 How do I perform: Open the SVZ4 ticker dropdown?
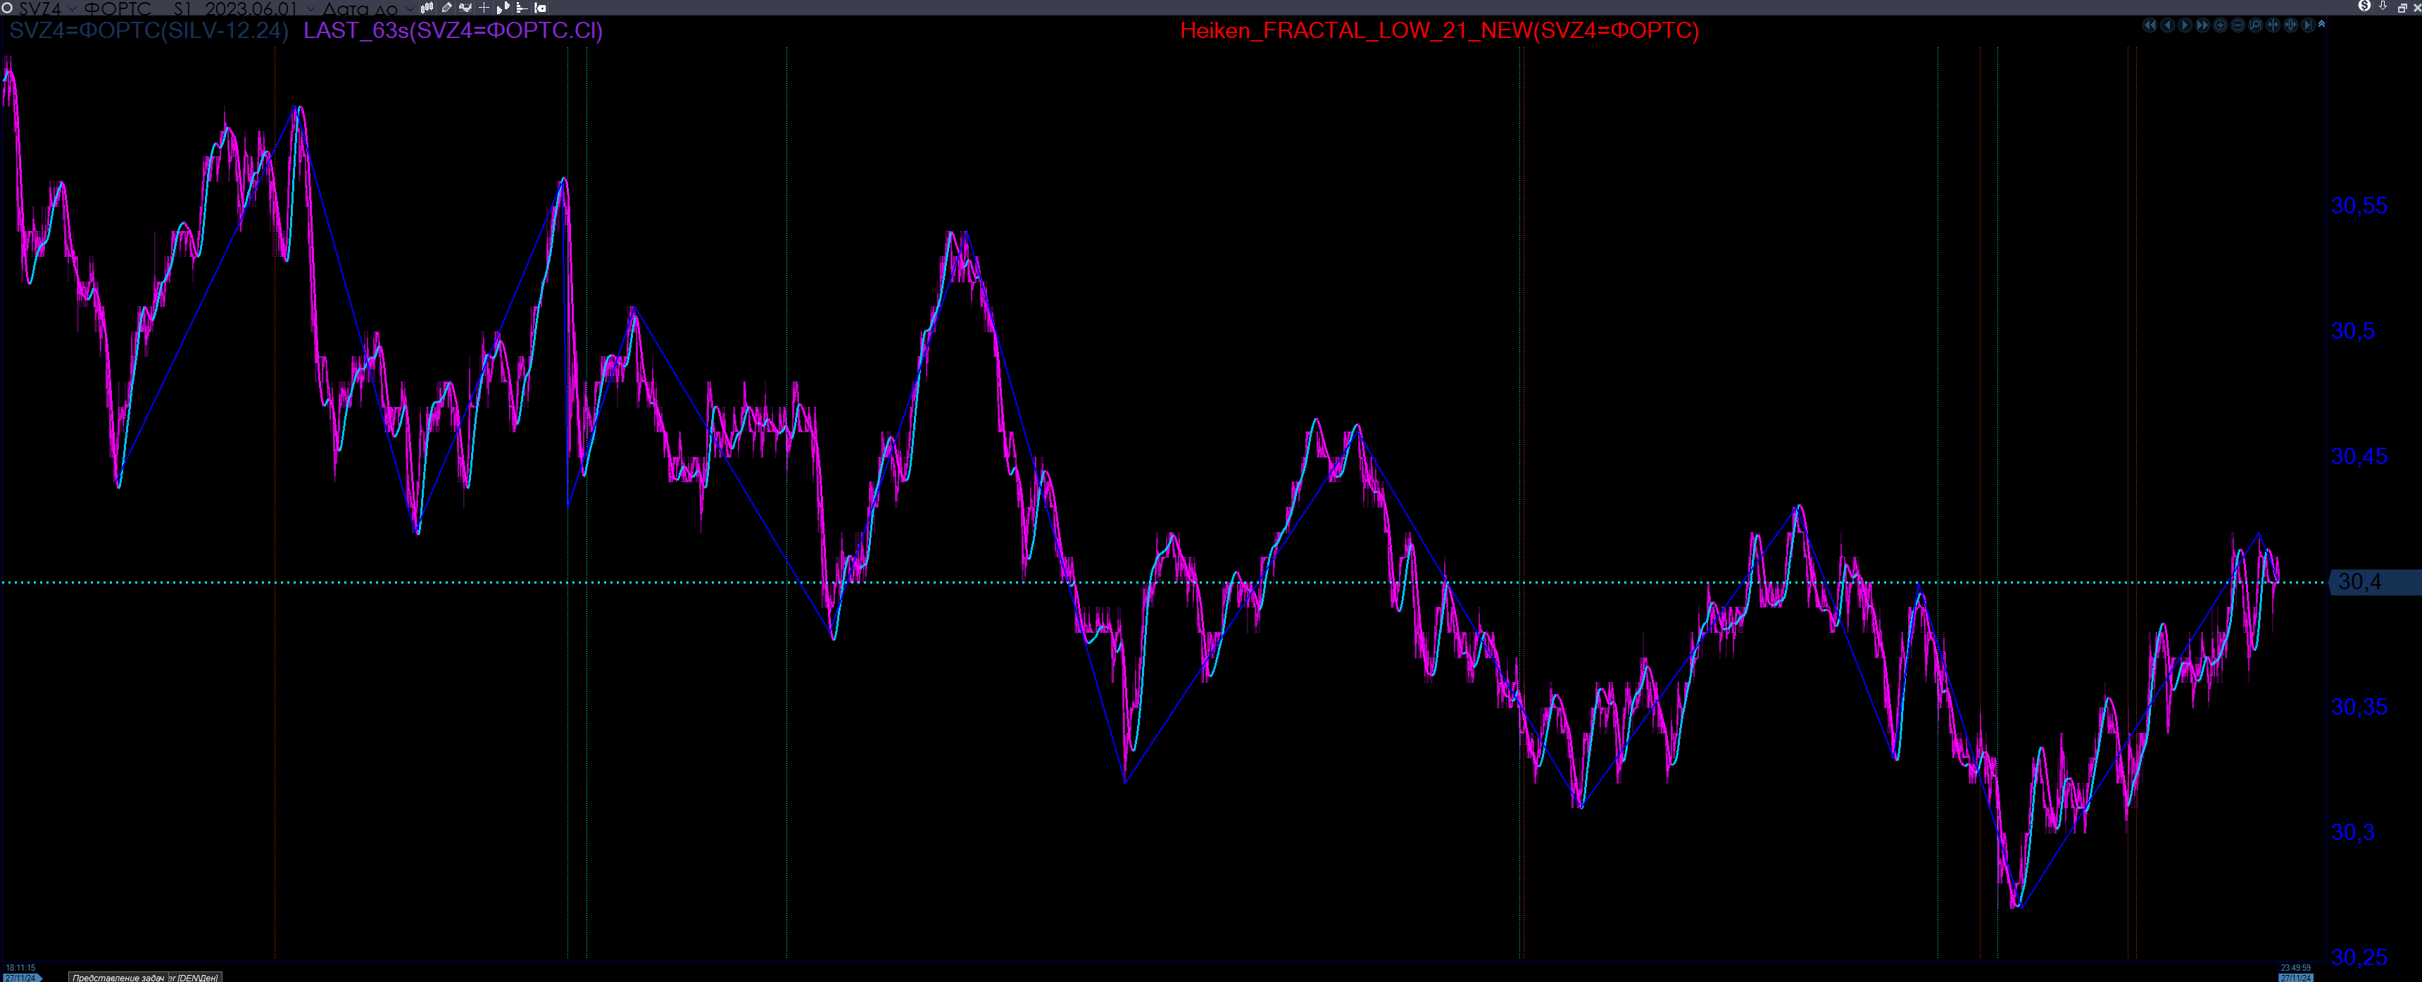tap(73, 8)
